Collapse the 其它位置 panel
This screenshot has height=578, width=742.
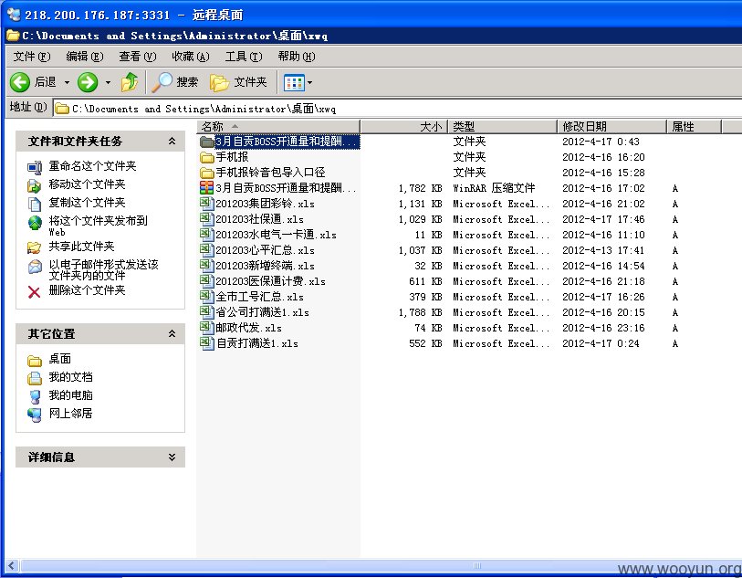click(172, 333)
